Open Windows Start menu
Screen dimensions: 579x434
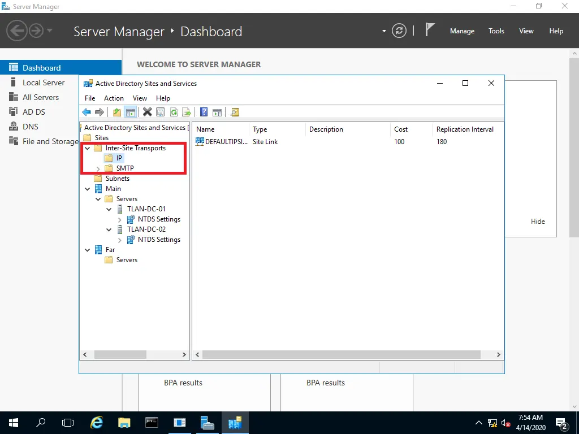pos(14,423)
